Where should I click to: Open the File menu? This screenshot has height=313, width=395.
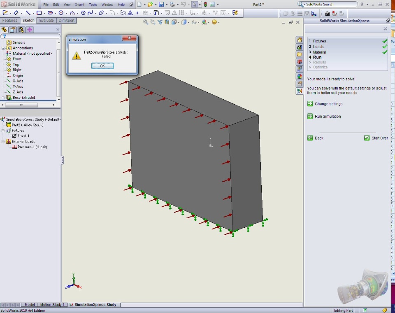click(46, 5)
